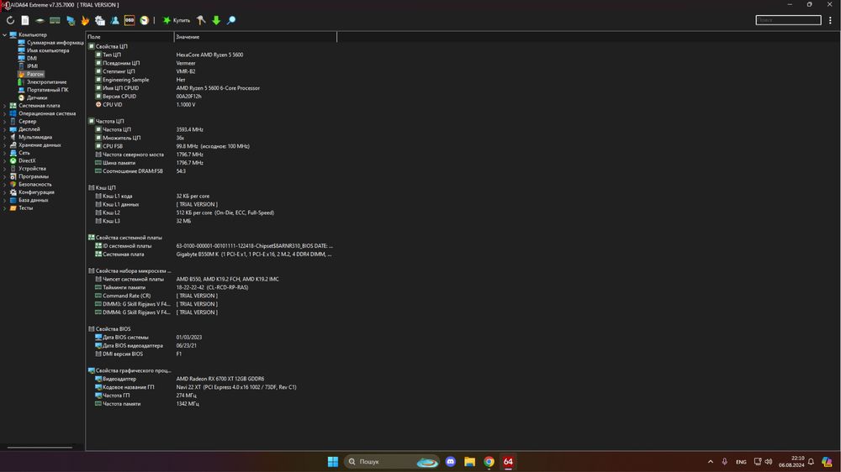The image size is (841, 472).
Task: Launch the flame stability test icon
Action: tap(85, 20)
